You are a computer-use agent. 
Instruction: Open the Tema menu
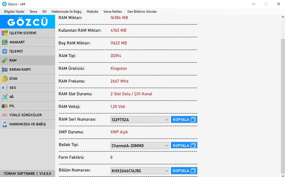coord(33,12)
